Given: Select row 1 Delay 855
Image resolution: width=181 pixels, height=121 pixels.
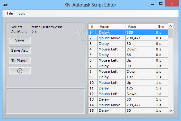Looking at the screenshot, I should point(128,32).
